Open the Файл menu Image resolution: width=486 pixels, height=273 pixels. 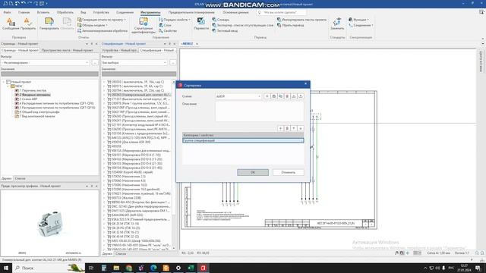point(8,12)
